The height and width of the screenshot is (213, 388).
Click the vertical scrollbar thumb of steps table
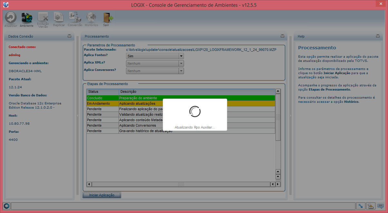click(278, 117)
